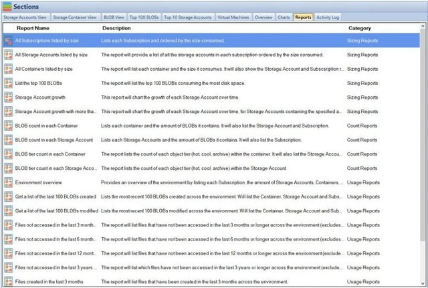Image resolution: width=428 pixels, height=288 pixels.
Task: Select the Charts tab
Action: coord(284,17)
